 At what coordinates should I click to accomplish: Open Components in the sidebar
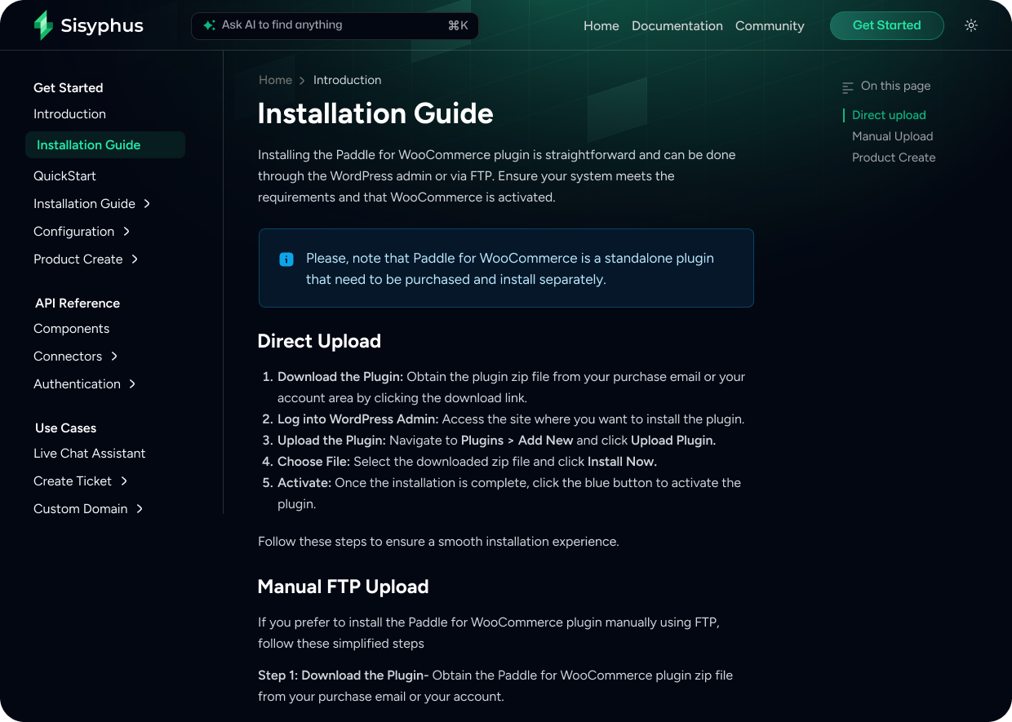point(71,329)
